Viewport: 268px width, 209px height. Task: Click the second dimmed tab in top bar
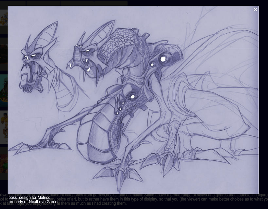pyautogui.click(x=43, y=3)
